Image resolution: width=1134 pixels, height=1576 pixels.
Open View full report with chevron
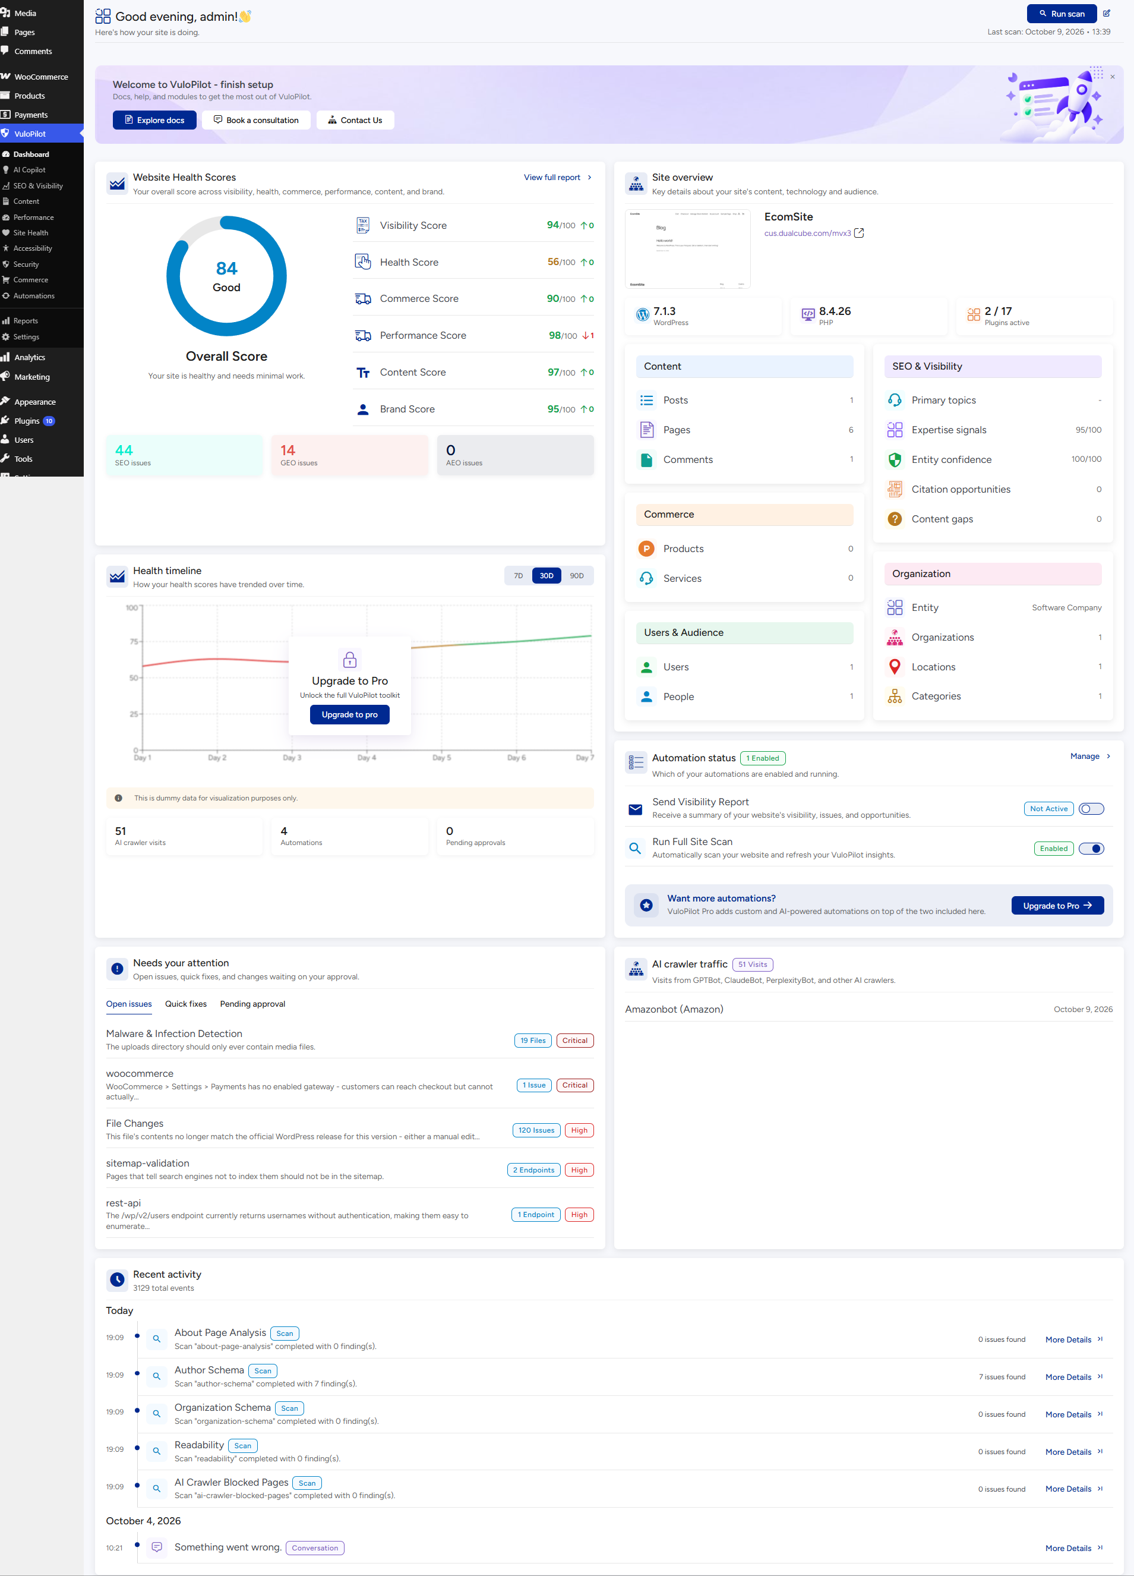point(558,177)
